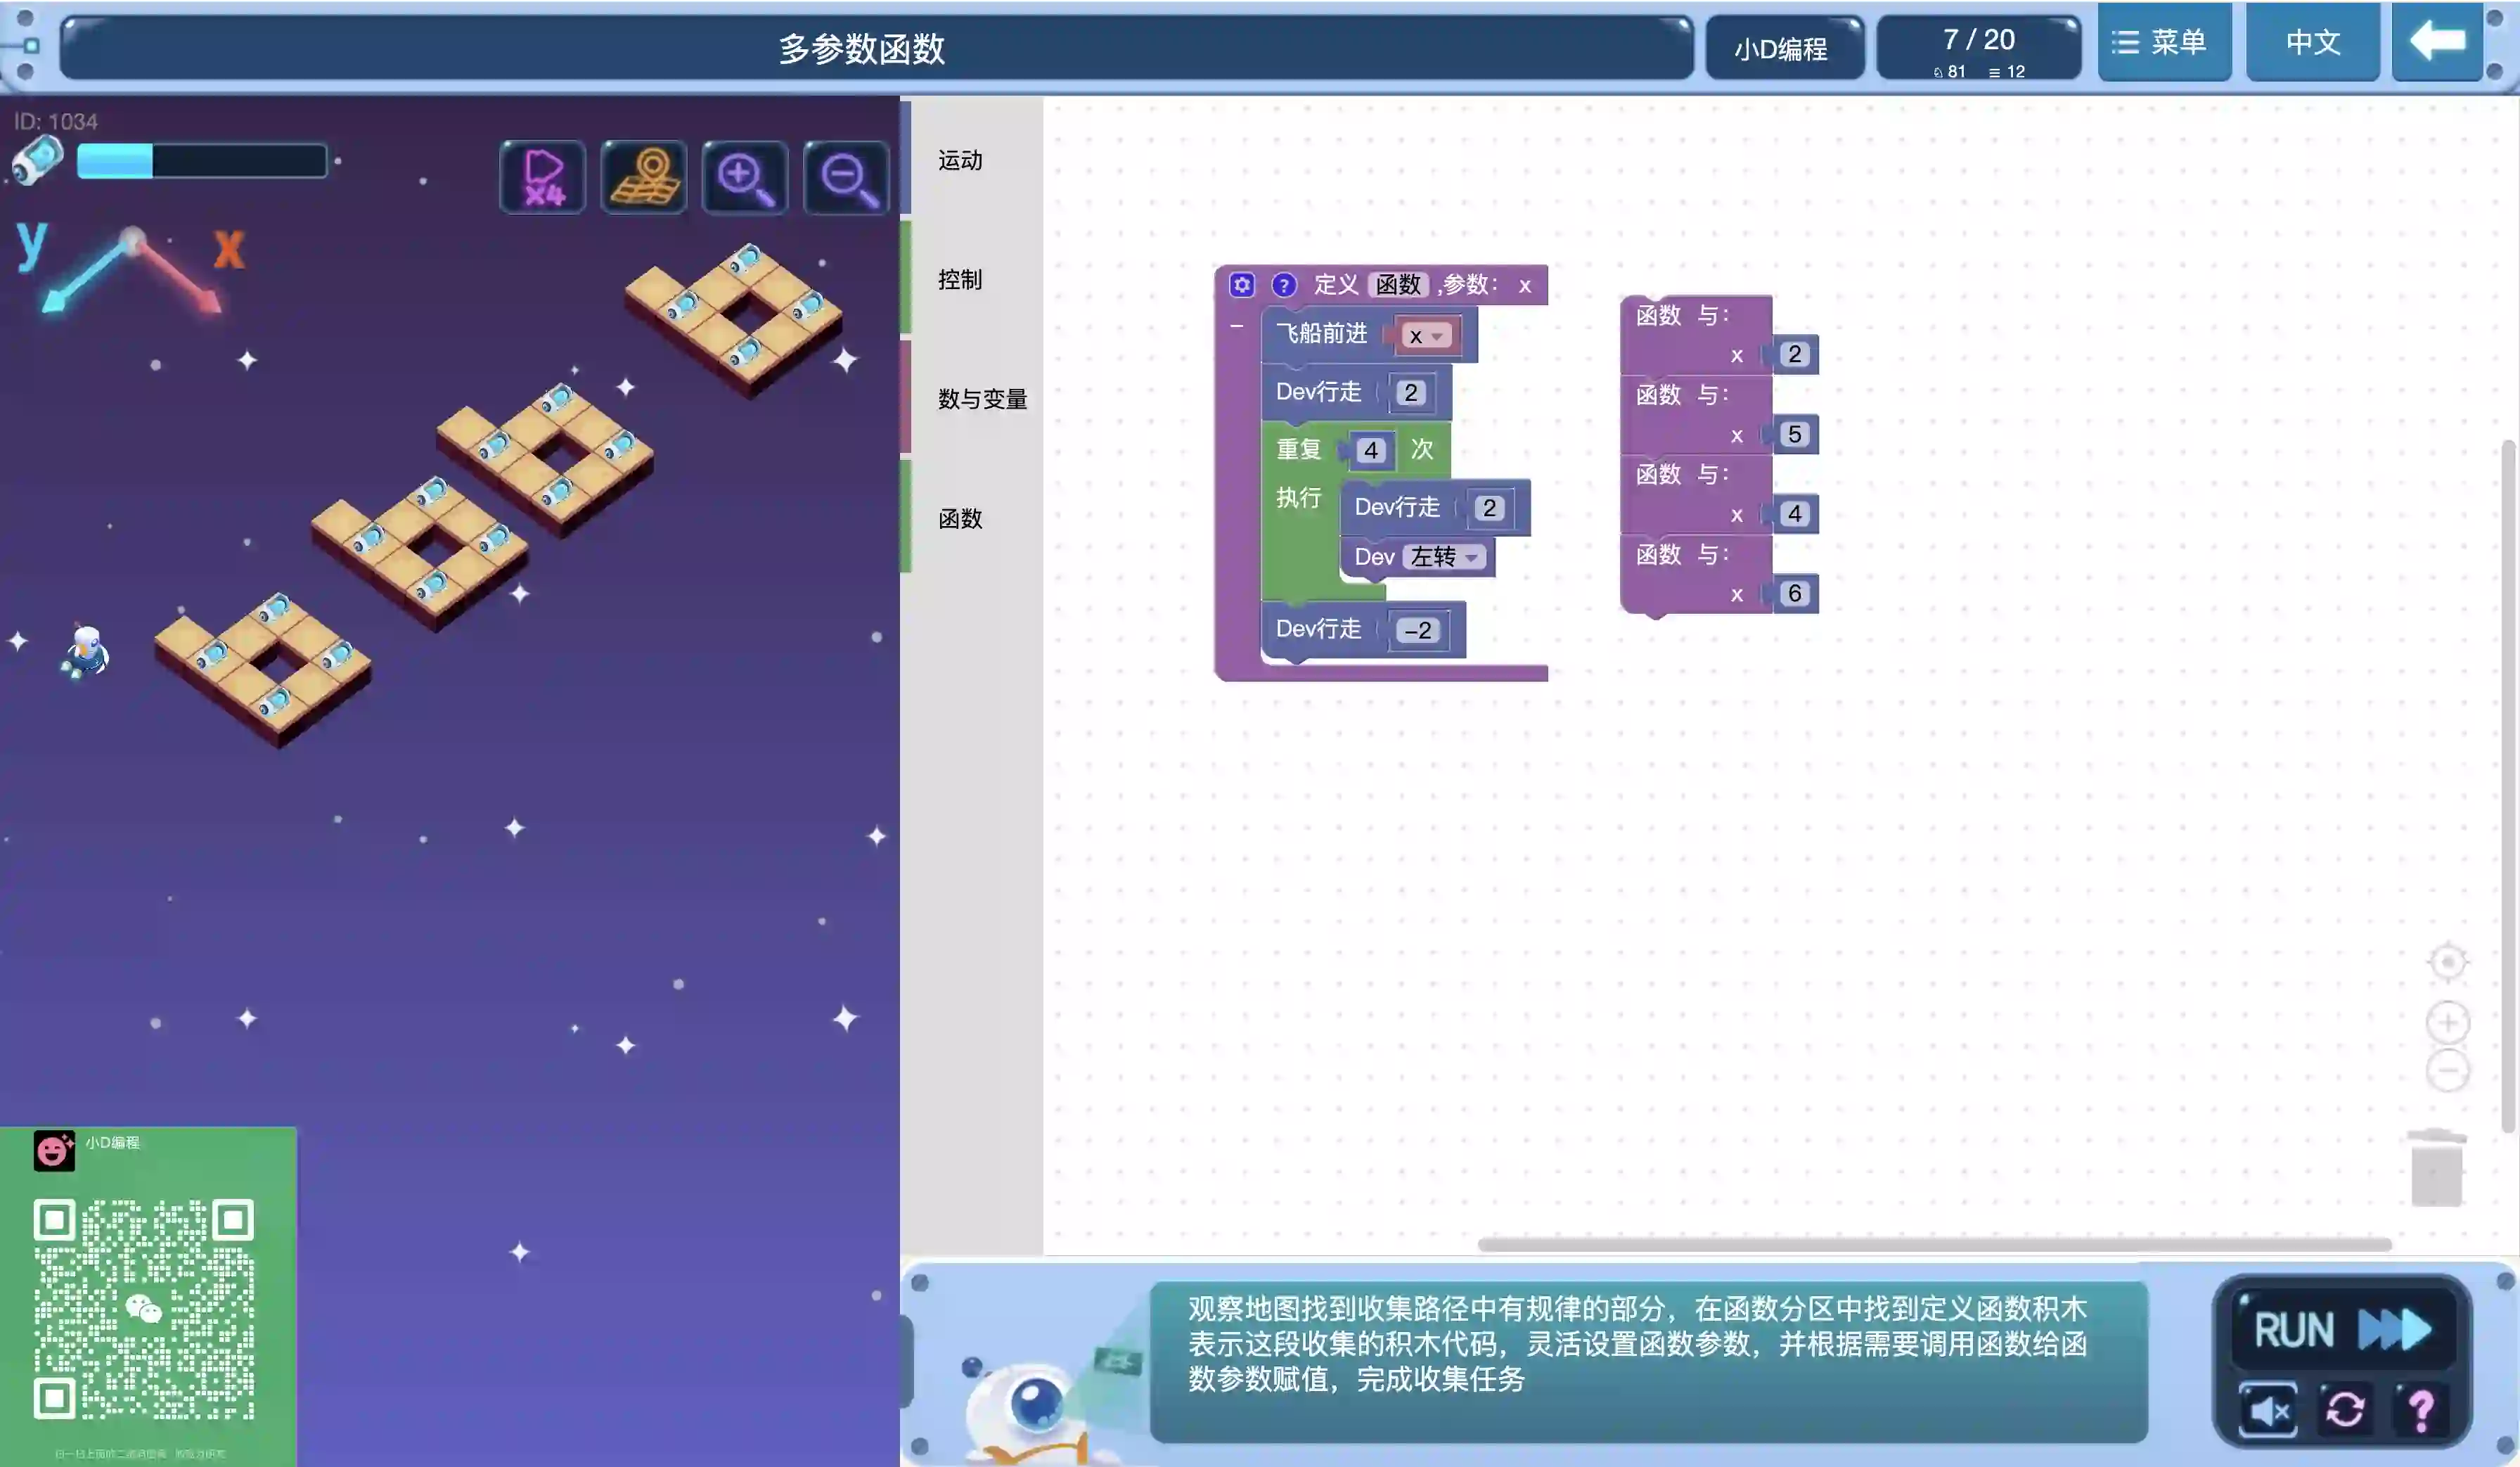Collapse the function definition with minus sign
Image resolution: width=2520 pixels, height=1467 pixels.
[1237, 326]
